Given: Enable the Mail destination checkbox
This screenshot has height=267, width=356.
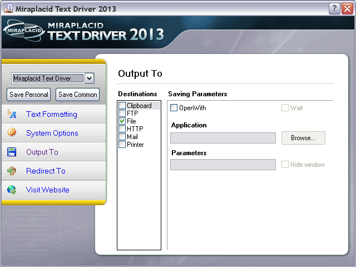Looking at the screenshot, I should click(122, 136).
